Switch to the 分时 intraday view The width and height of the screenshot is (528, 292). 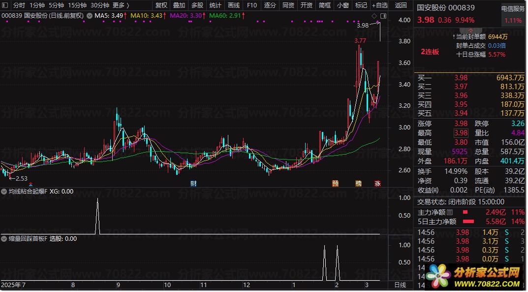point(19,5)
